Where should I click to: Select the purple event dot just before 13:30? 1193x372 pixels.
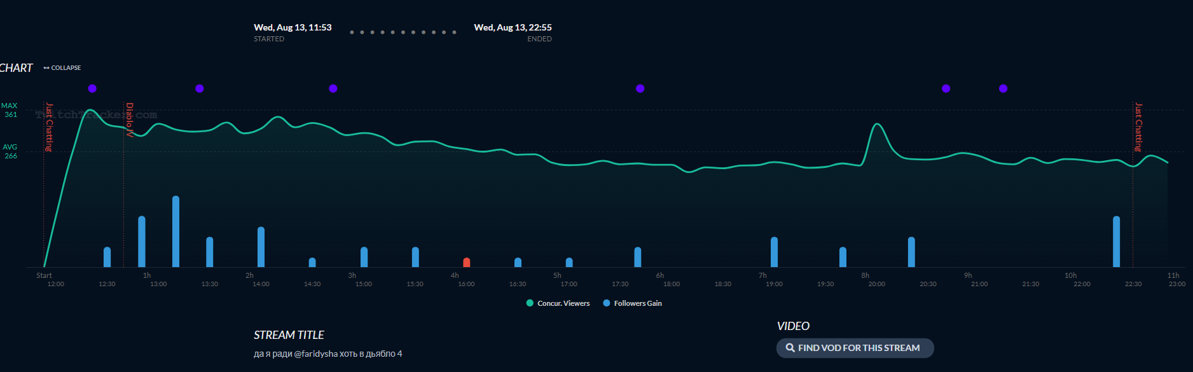point(200,88)
